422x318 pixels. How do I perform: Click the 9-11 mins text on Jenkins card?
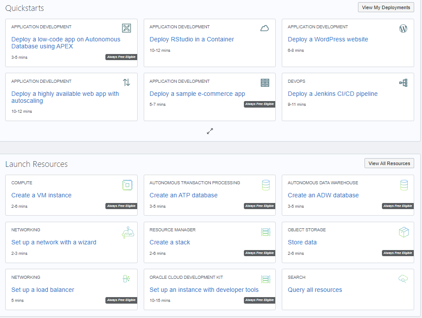point(297,105)
